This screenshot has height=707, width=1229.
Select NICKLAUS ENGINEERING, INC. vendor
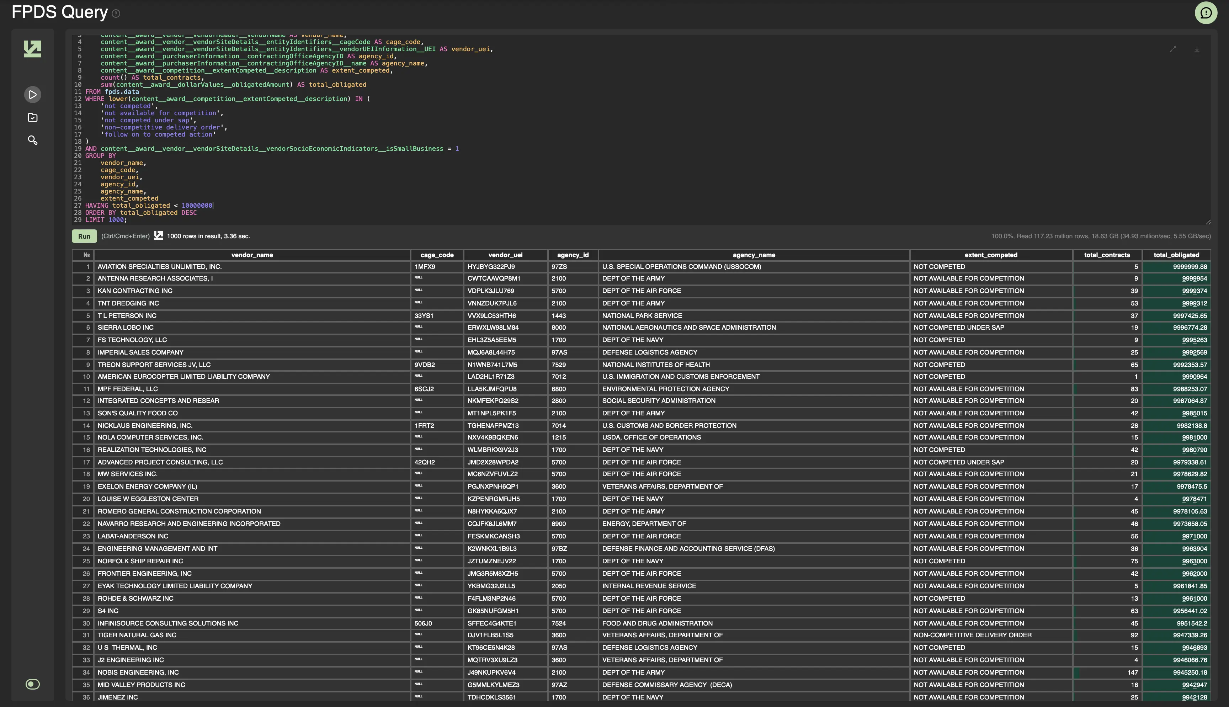point(252,426)
